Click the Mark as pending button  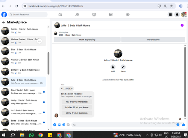point(87,39)
